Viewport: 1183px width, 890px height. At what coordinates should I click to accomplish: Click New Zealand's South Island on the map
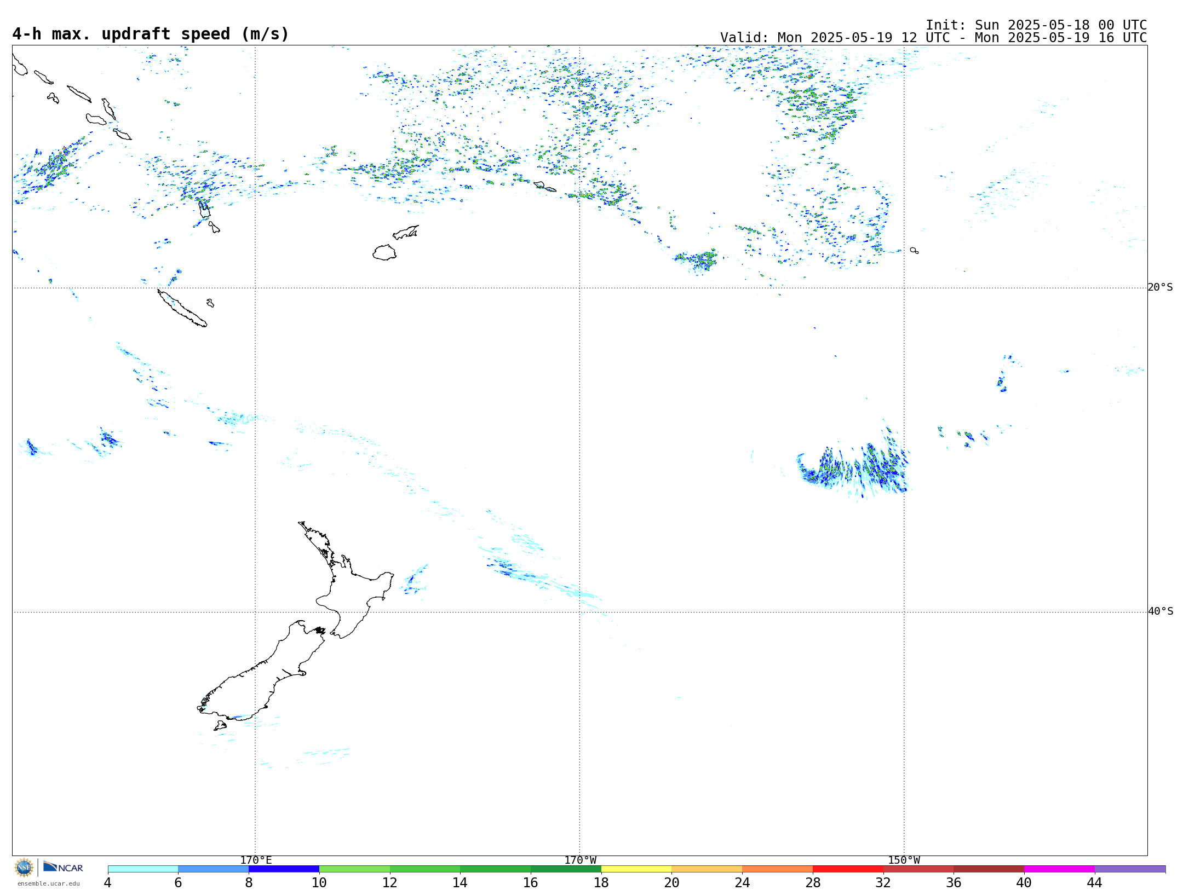coord(257,679)
